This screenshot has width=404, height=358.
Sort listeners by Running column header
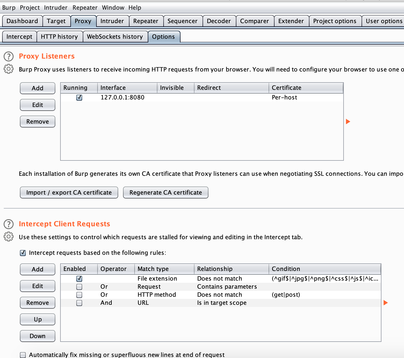click(79, 88)
